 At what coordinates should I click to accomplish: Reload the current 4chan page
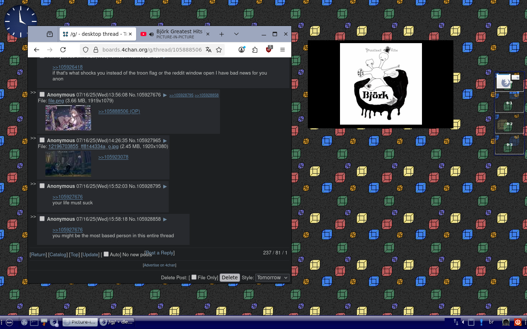pos(63,50)
